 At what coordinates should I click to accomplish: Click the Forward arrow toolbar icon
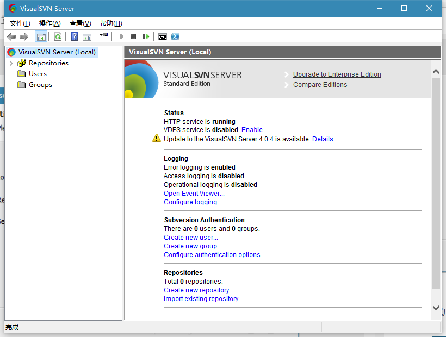[24, 36]
